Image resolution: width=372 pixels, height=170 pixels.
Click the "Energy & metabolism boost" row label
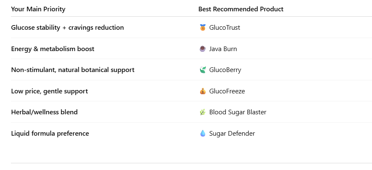[x=53, y=49]
